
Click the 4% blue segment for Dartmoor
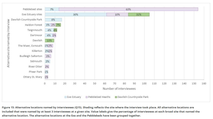[49, 35]
